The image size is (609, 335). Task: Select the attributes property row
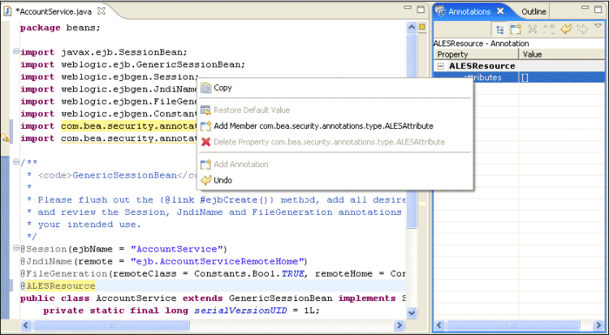click(519, 78)
